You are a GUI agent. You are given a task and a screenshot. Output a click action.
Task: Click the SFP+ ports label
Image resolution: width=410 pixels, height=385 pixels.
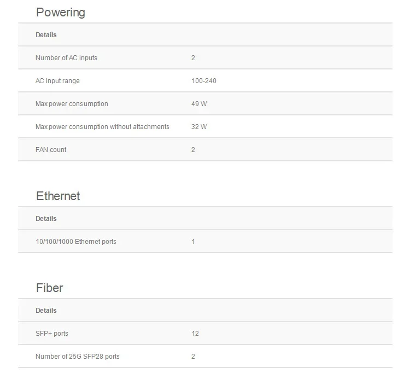[x=52, y=334]
